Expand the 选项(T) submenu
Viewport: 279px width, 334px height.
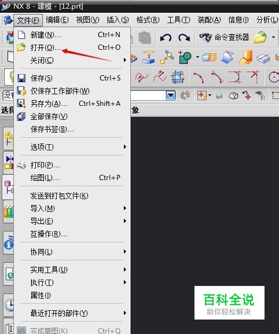pyautogui.click(x=72, y=147)
